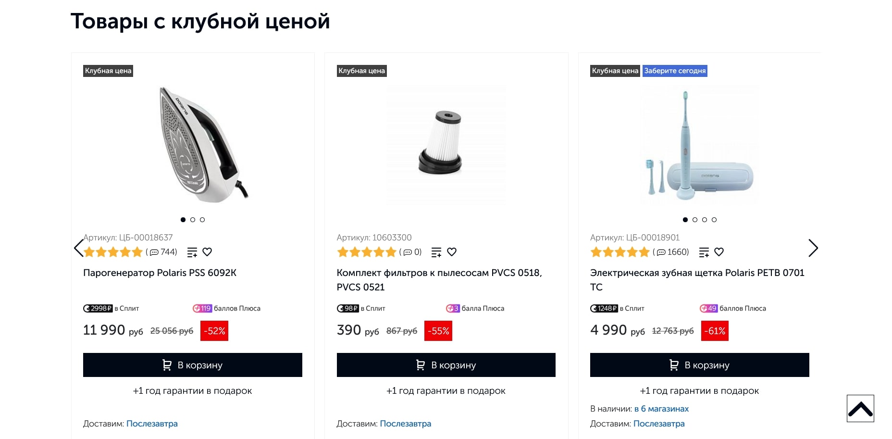Add electric toothbrush to comparison list
892x439 pixels.
704,252
